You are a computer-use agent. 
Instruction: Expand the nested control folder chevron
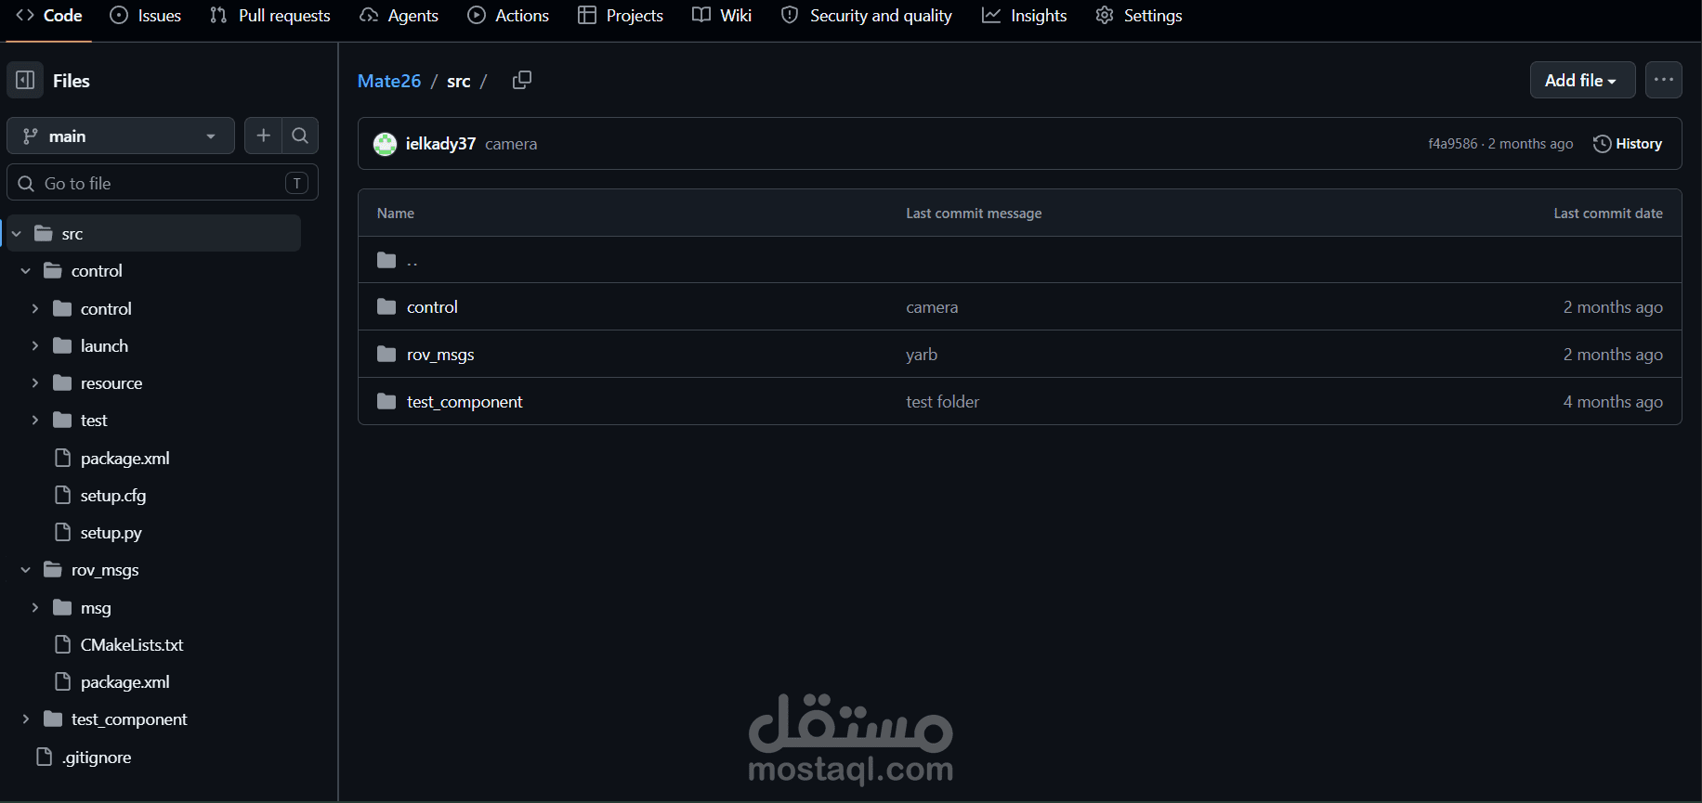(x=35, y=308)
